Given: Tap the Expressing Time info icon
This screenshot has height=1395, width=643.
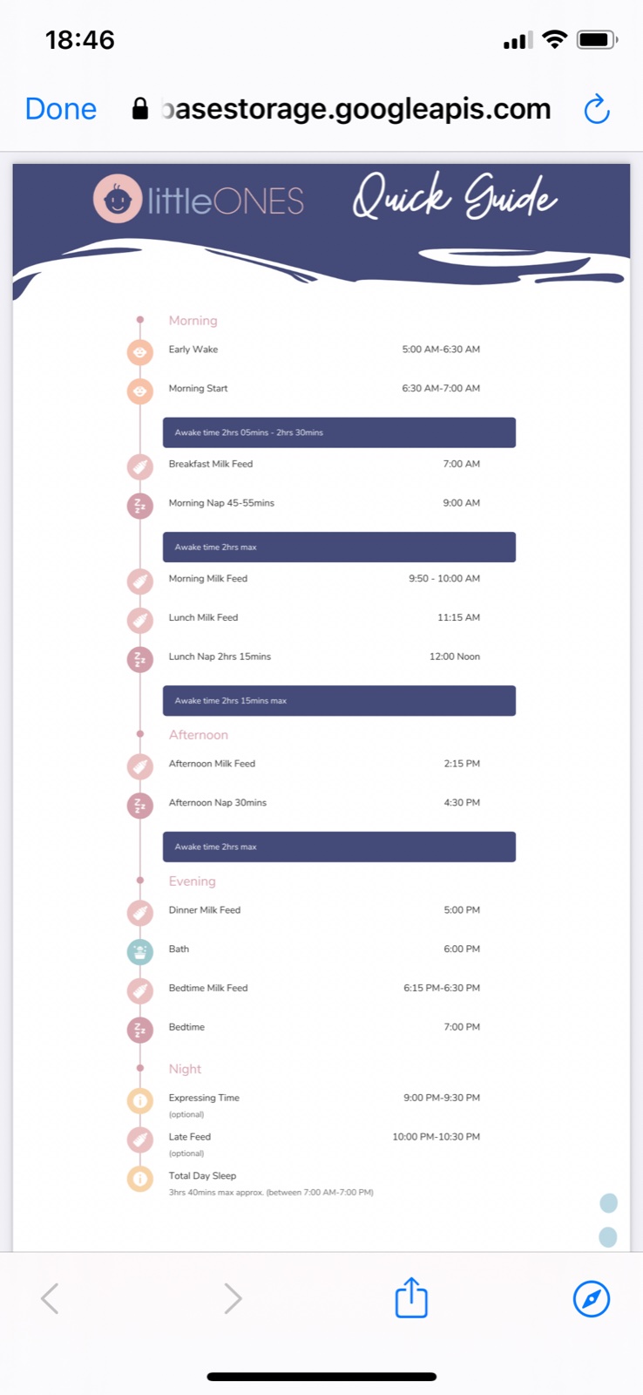Looking at the screenshot, I should 139,1100.
